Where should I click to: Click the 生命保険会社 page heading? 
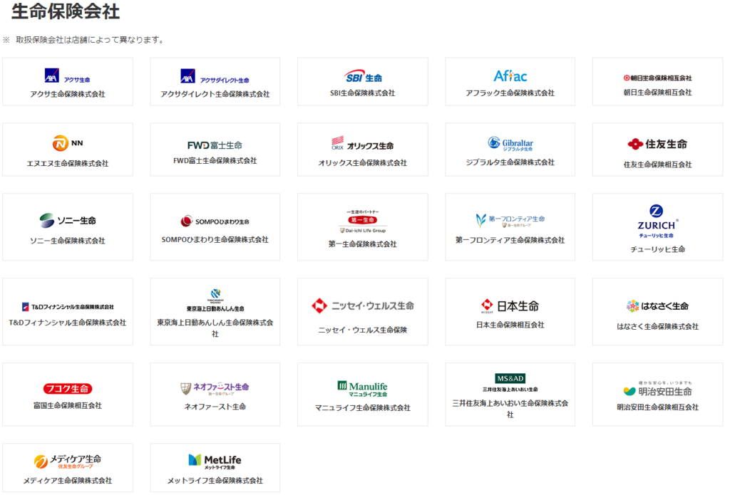coord(66,11)
